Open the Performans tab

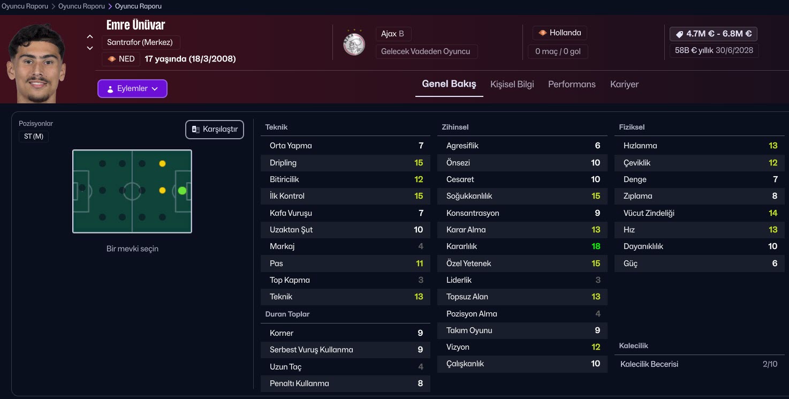tap(572, 84)
